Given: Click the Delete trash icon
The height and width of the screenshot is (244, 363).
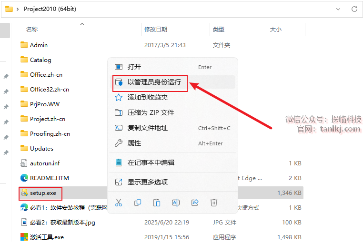Looking at the screenshot, I should 214,203.
